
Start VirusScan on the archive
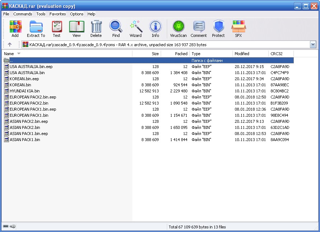coord(178,29)
